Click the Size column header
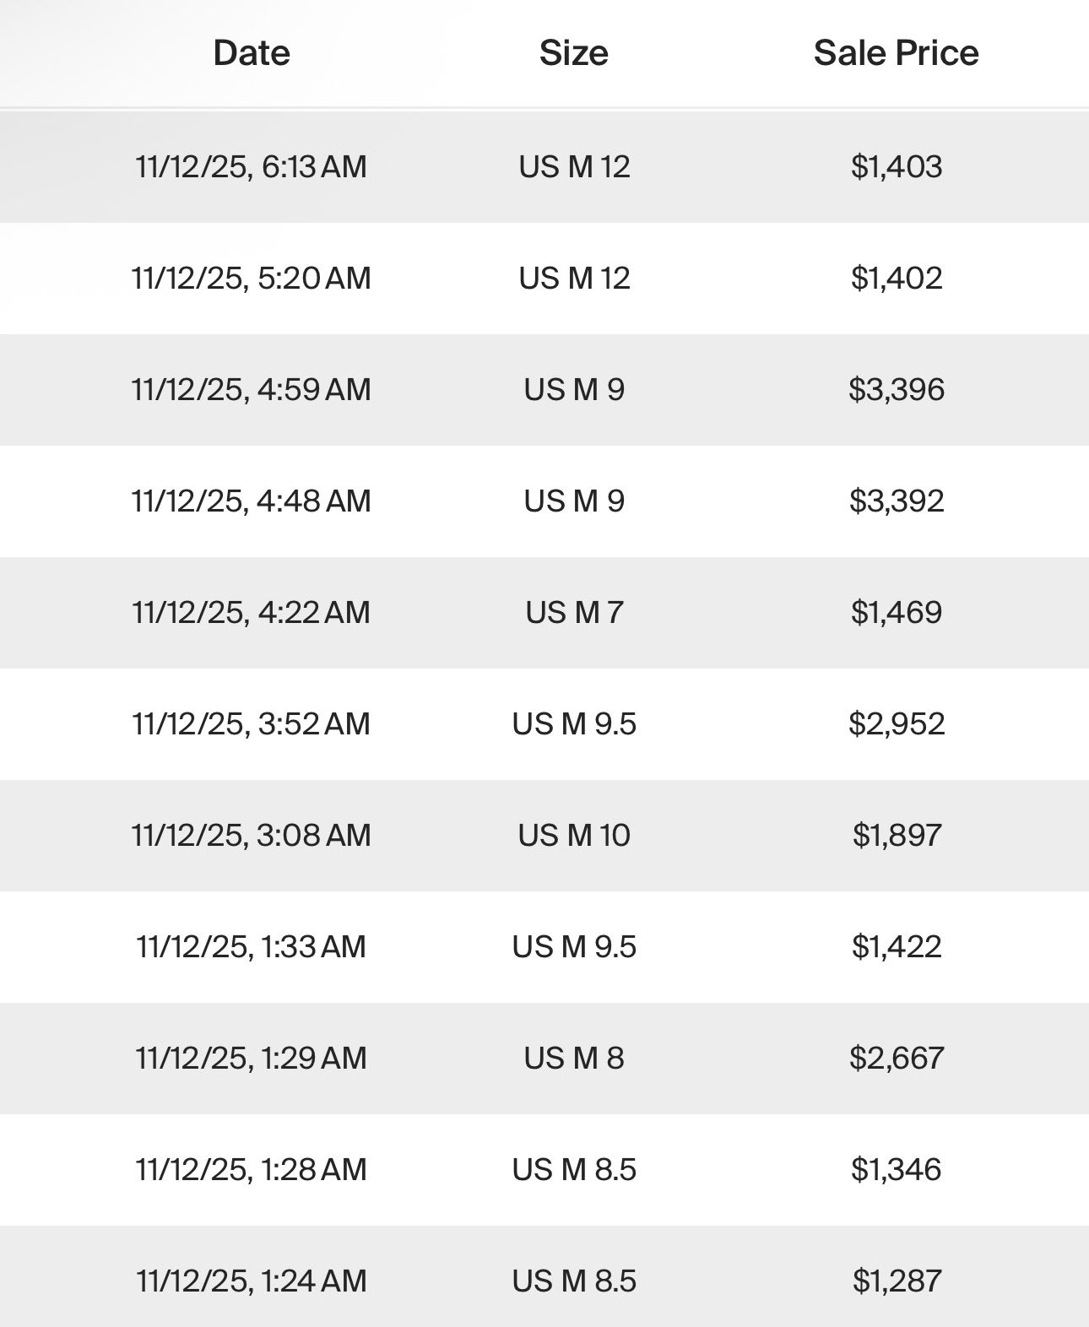 [x=573, y=53]
